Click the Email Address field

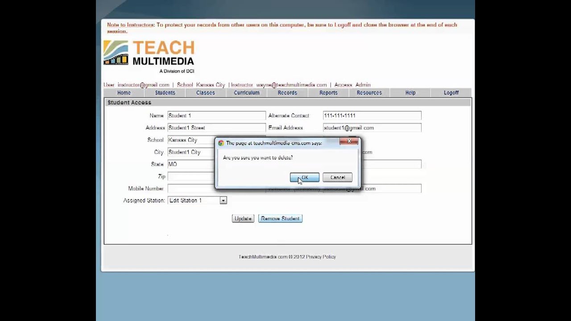[x=372, y=128]
